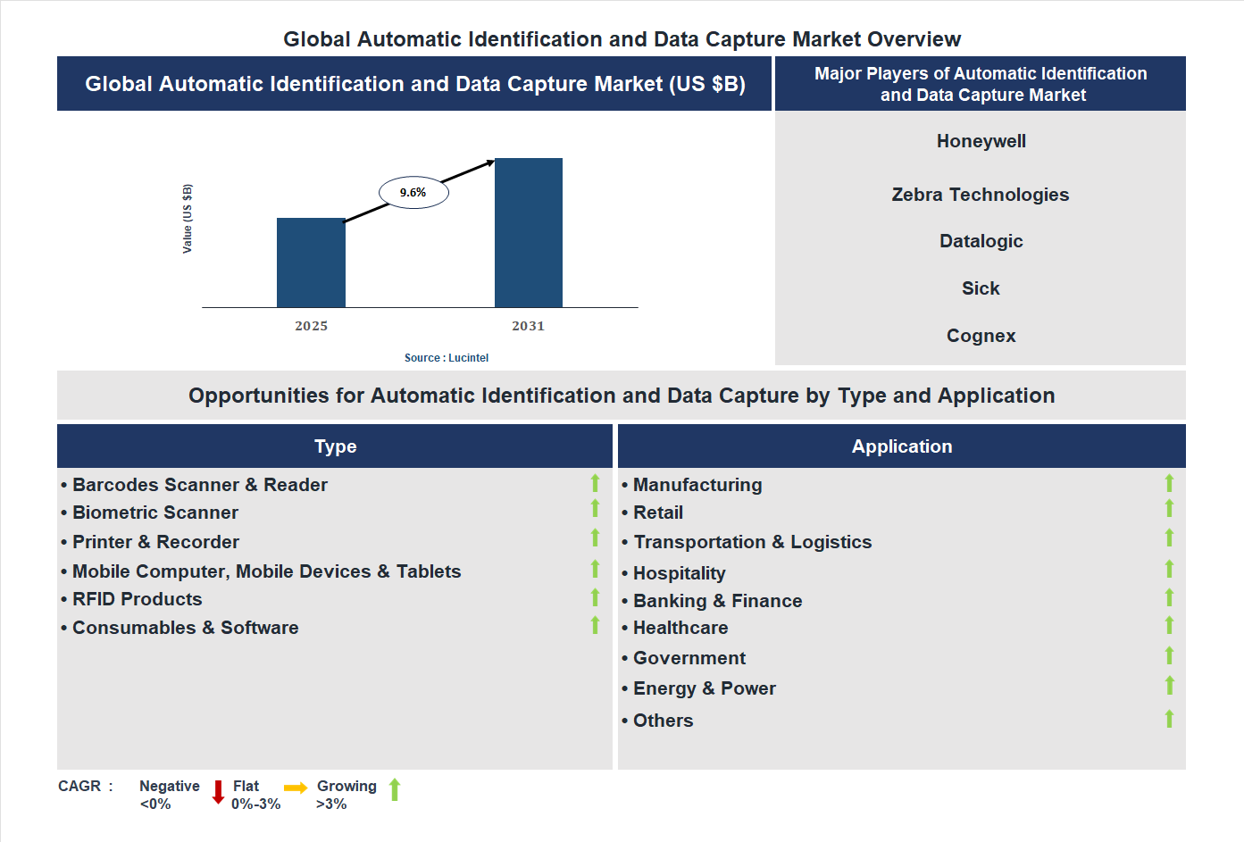Image resolution: width=1244 pixels, height=842 pixels.
Task: Expand the Major Players panel title
Action: click(981, 83)
